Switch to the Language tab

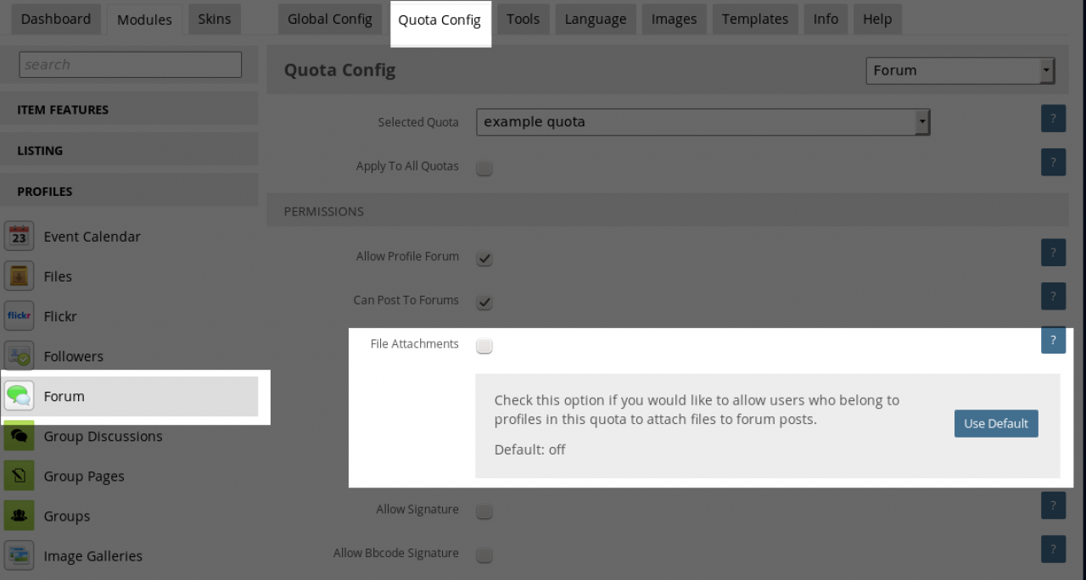(x=596, y=19)
